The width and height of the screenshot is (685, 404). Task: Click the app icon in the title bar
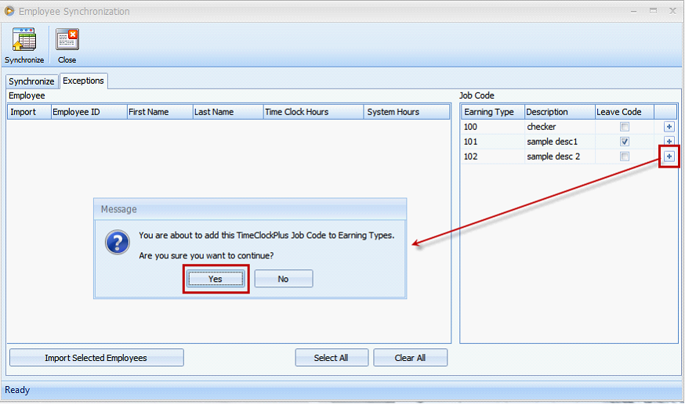[9, 11]
